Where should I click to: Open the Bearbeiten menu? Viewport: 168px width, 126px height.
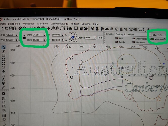tap(14, 24)
